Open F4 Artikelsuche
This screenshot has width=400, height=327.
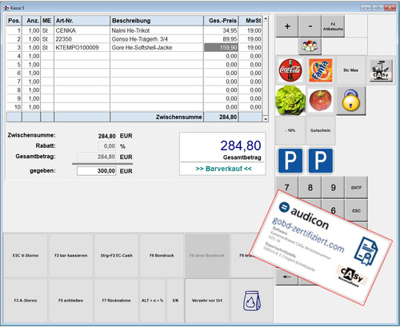[333, 26]
